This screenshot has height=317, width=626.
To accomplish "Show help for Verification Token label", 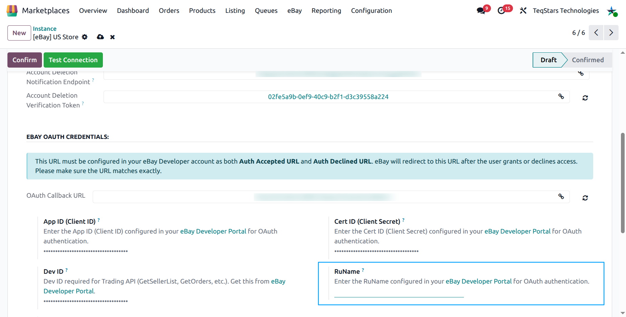I will click(83, 103).
